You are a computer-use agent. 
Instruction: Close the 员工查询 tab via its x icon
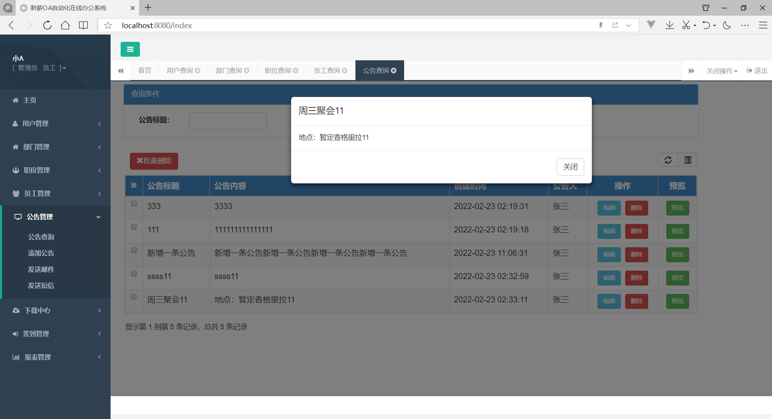[345, 70]
